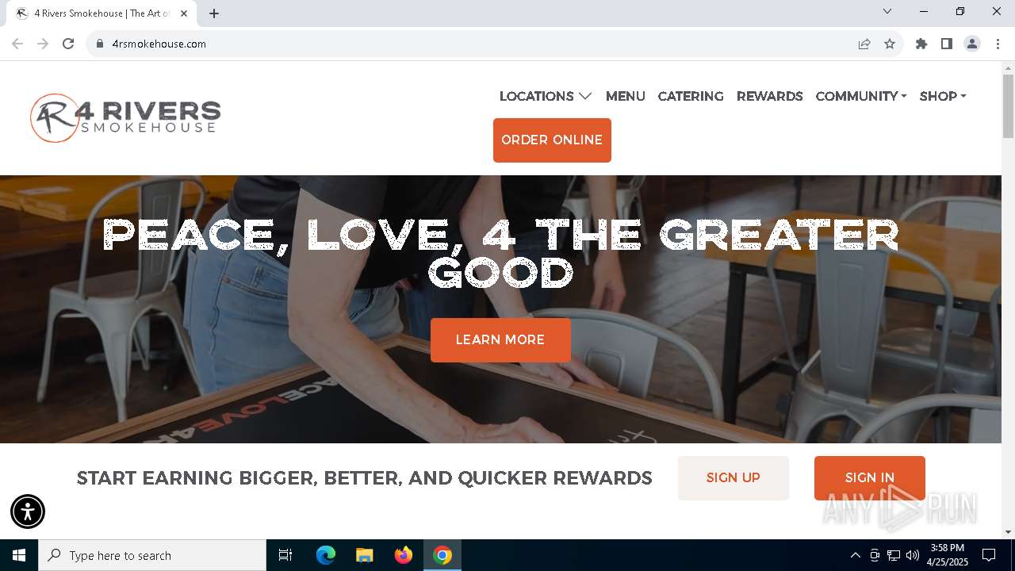Expand the Locations dropdown menu

click(546, 96)
